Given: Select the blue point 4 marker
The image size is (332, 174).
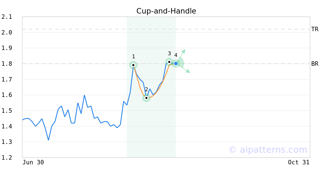Looking at the screenshot, I should tap(176, 64).
